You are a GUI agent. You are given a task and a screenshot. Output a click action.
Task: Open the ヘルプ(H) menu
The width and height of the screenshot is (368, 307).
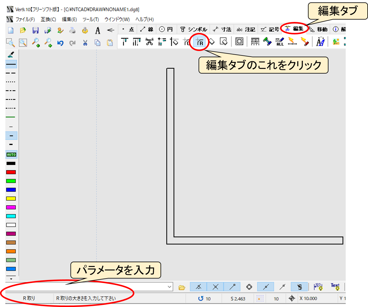144,19
